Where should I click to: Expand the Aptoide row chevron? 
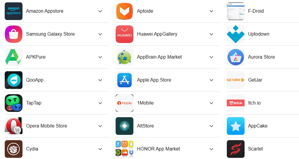coord(211,11)
